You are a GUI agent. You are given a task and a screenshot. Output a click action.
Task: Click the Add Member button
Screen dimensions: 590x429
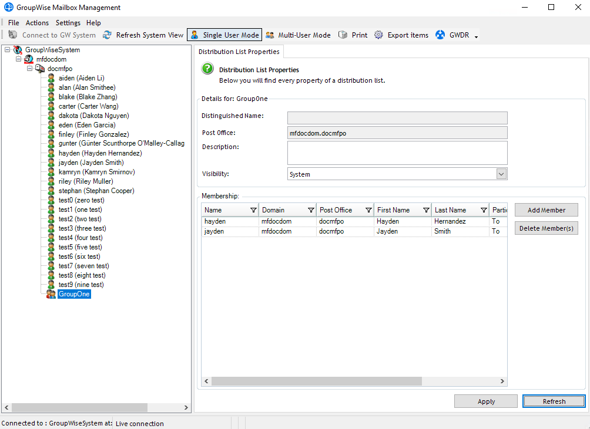coord(547,210)
